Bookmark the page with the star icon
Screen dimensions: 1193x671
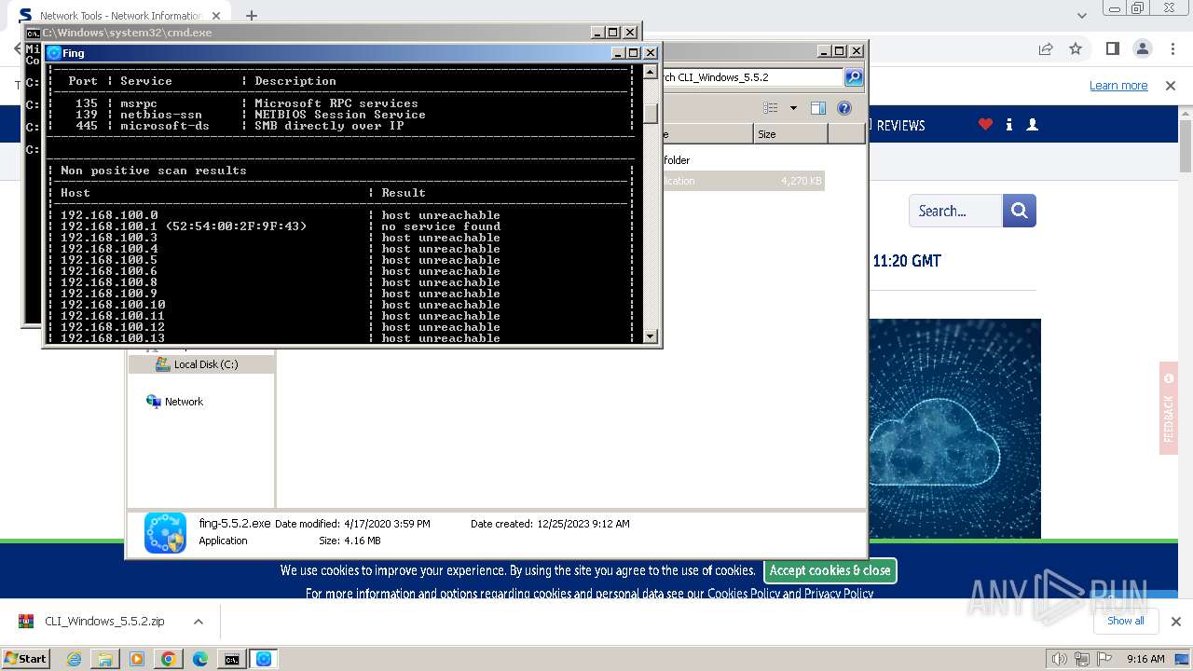1076,48
